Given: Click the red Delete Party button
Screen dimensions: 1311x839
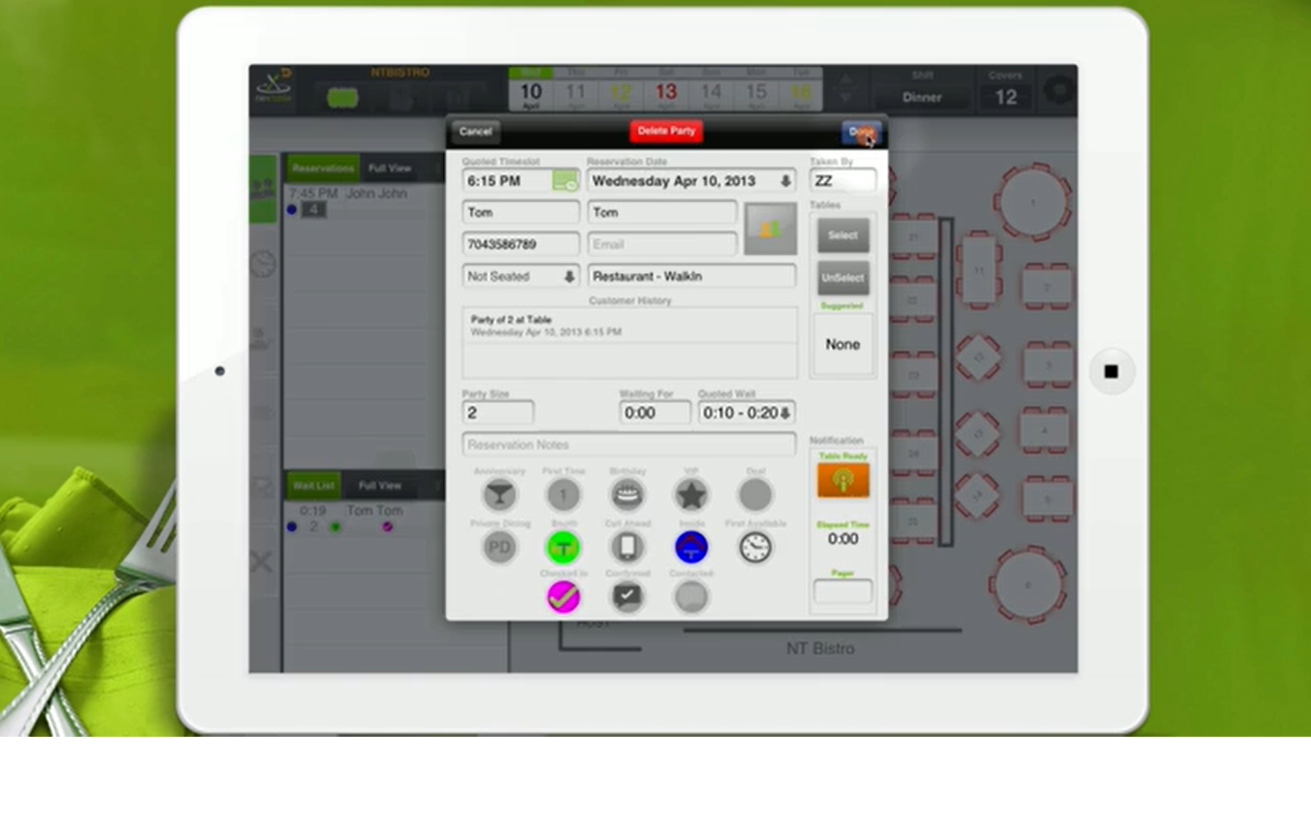Looking at the screenshot, I should [666, 131].
